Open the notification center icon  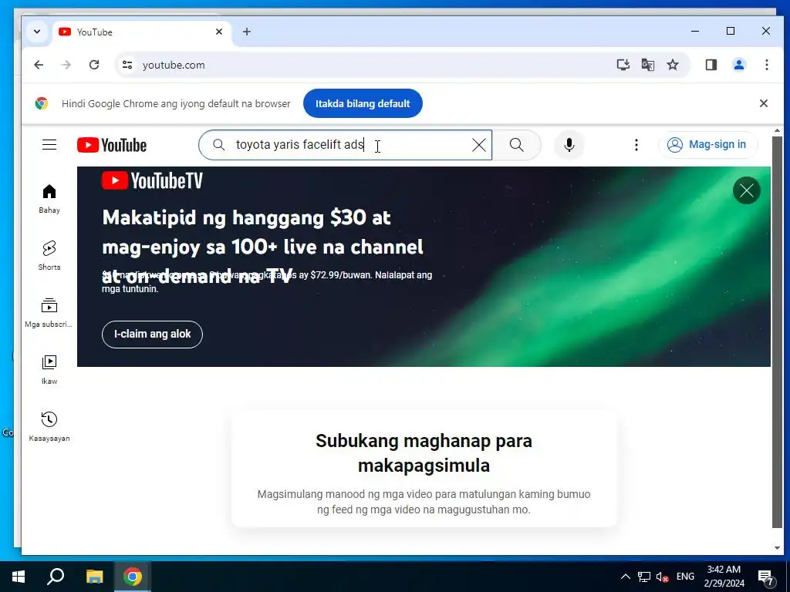click(x=765, y=577)
